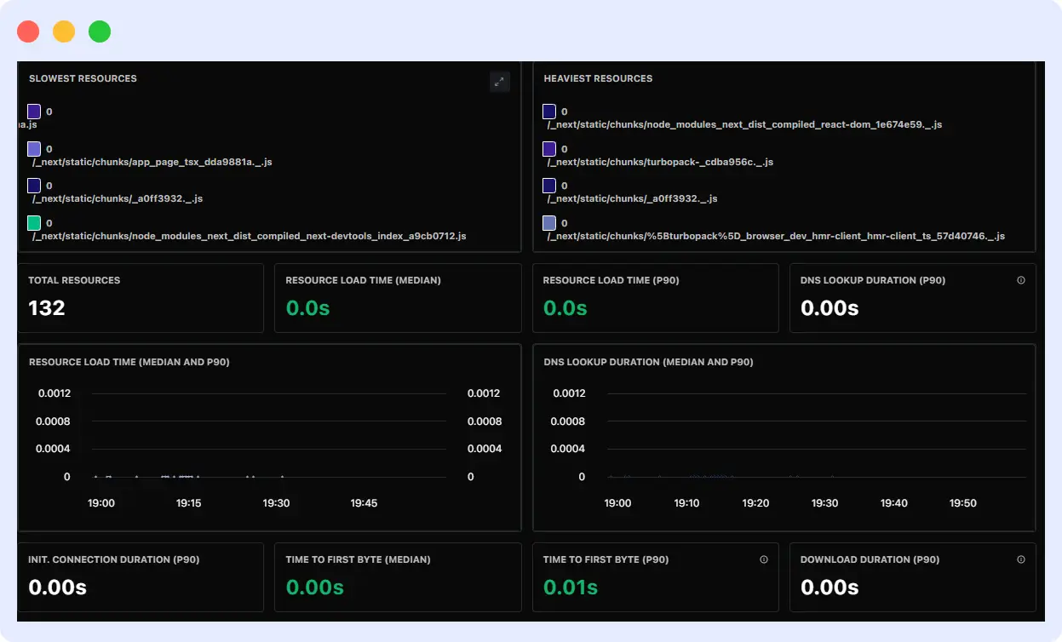Image resolution: width=1062 pixels, height=642 pixels.
Task: Click the Total Resources metric card
Action: tap(141, 298)
